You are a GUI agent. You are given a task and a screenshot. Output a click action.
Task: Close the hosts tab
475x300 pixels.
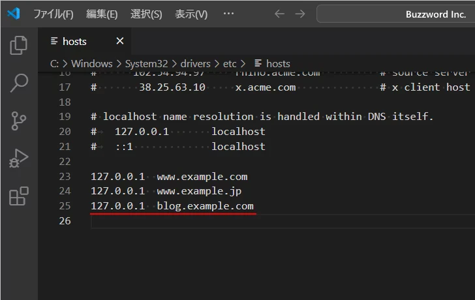[x=119, y=41]
